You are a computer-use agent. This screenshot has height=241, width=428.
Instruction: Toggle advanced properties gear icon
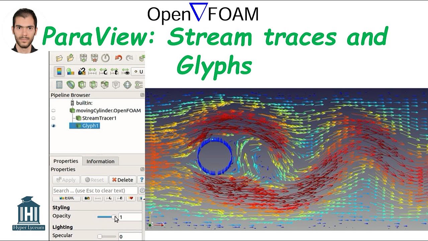[142, 190]
